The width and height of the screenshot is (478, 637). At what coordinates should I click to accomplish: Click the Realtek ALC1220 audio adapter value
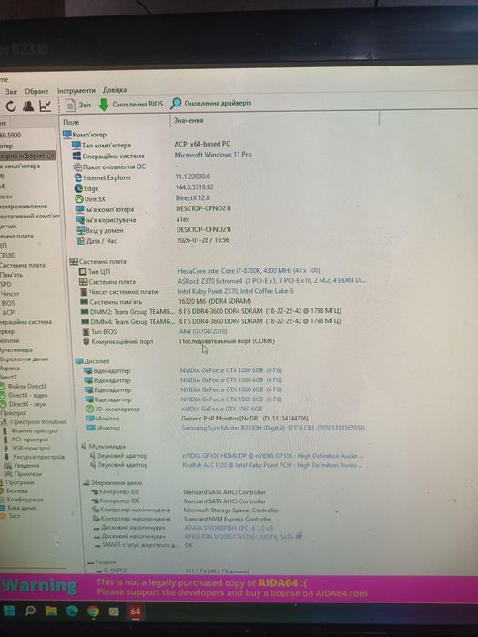coord(273,464)
